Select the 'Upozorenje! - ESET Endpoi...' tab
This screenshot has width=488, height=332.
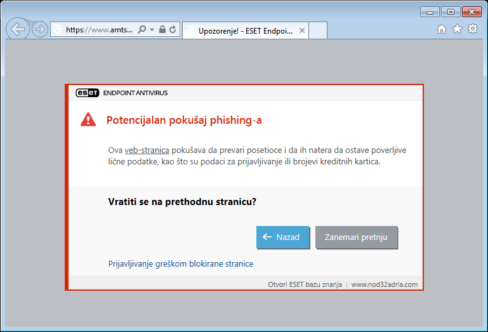pyautogui.click(x=245, y=30)
